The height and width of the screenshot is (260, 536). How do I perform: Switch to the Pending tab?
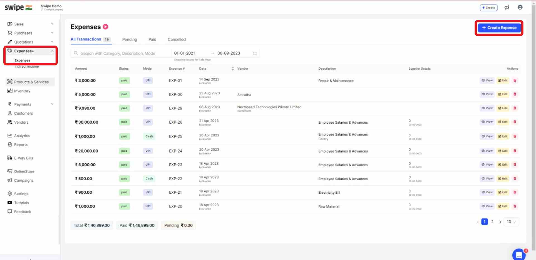(130, 39)
